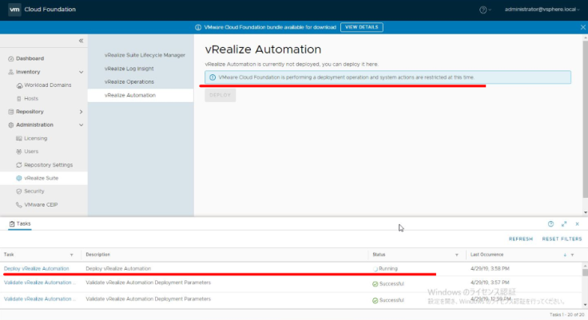
Task: Click the VMware vm logo
Action: coord(14,10)
